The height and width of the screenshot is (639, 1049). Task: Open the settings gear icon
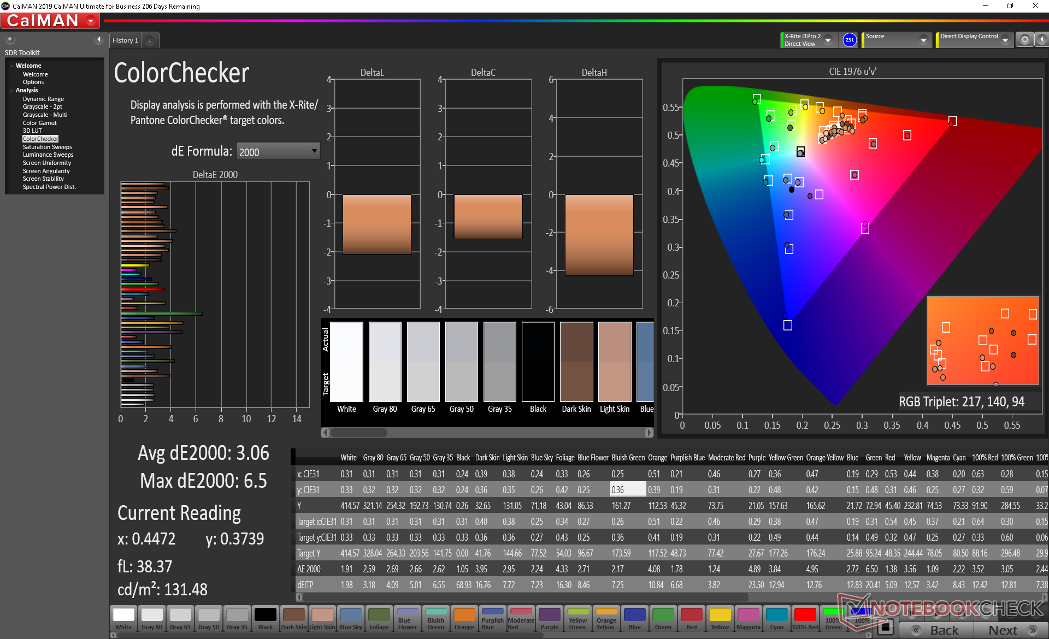point(1024,40)
